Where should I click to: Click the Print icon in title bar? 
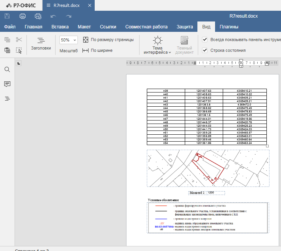[23, 16]
